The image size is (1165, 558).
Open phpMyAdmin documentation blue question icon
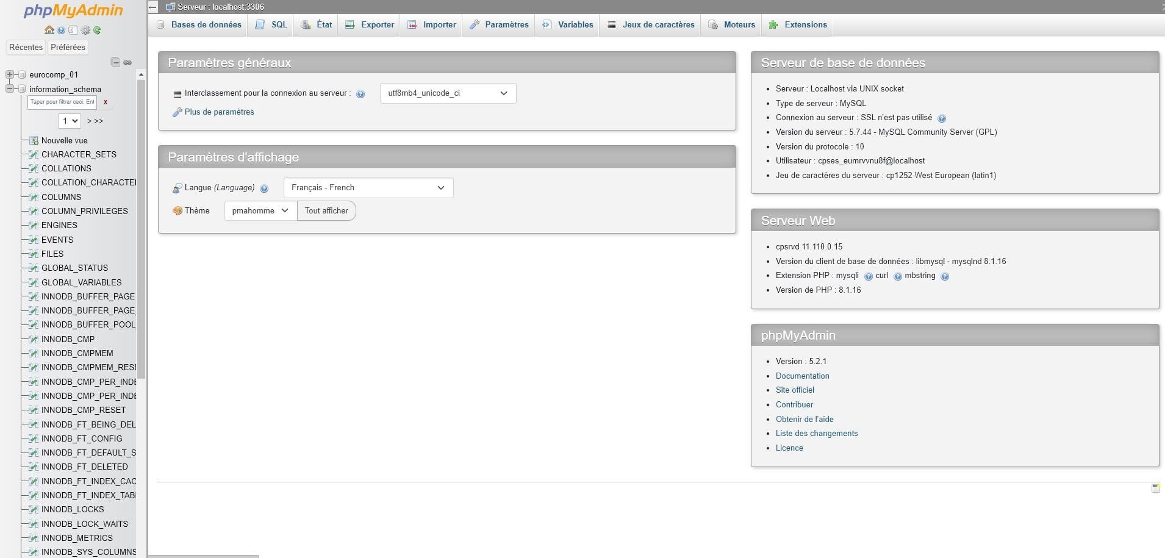(61, 30)
